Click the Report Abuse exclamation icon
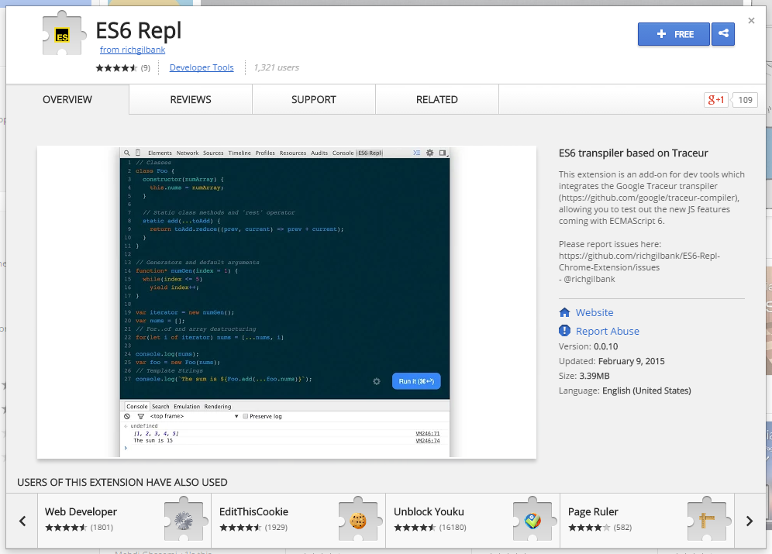This screenshot has height=554, width=772. click(565, 331)
